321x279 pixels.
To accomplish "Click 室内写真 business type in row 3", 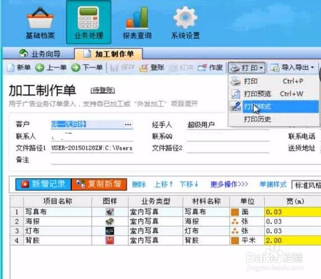I will click(x=156, y=231).
